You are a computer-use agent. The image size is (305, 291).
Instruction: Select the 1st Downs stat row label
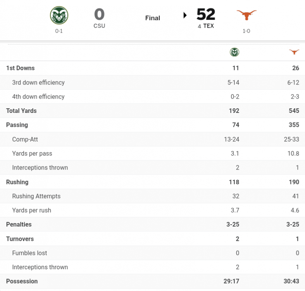tap(20, 68)
